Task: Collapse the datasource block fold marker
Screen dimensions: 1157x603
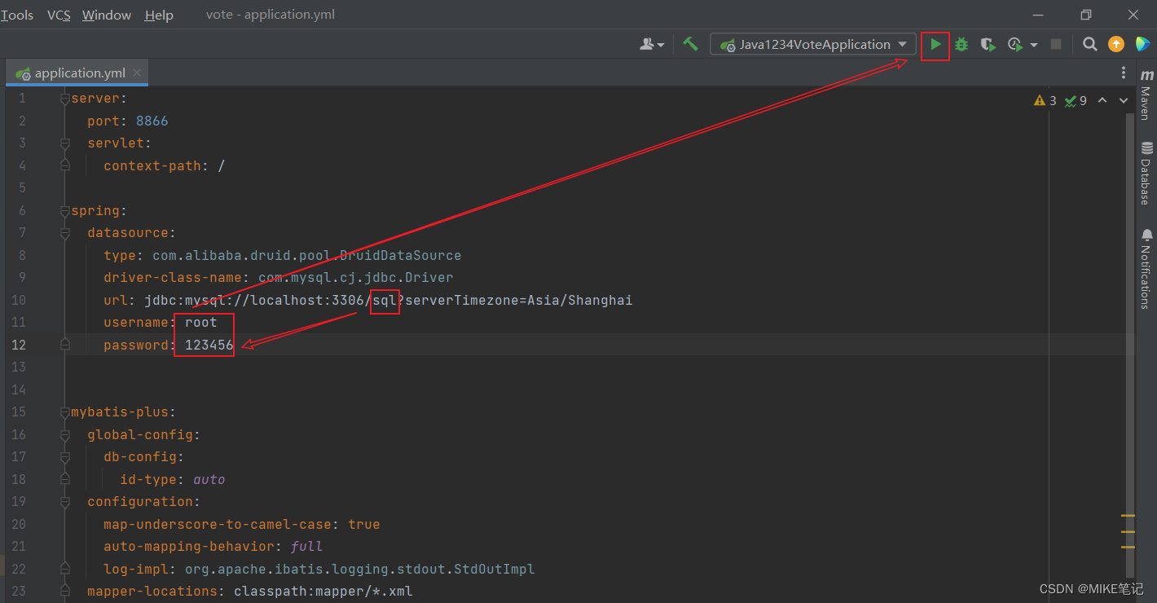Action: (64, 233)
